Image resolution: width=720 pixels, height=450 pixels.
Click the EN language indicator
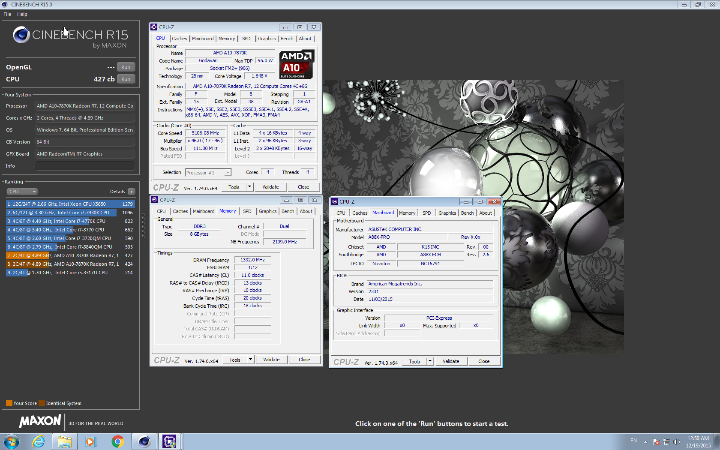pos(633,441)
